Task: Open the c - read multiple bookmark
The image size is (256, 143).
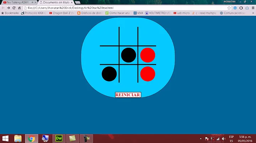Action: [x=204, y=13]
